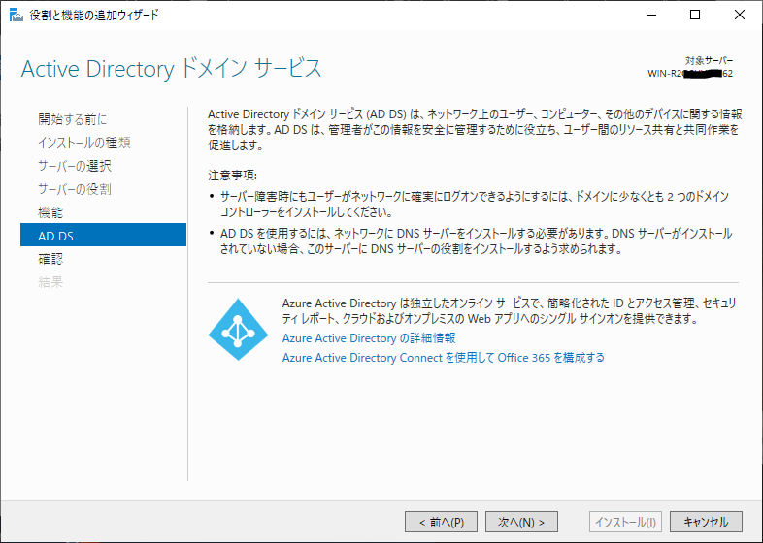The height and width of the screenshot is (543, 763).
Task: Click the 役割と機能の追加ウィザード window title
Action: [x=94, y=16]
